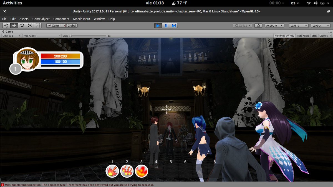
Task: Open the GameObject menu
Action: pos(41,19)
